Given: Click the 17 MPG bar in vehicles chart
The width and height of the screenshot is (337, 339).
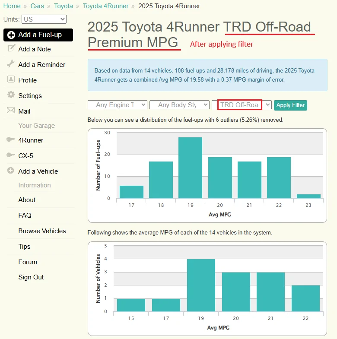Looking at the screenshot, I should (x=166, y=305).
